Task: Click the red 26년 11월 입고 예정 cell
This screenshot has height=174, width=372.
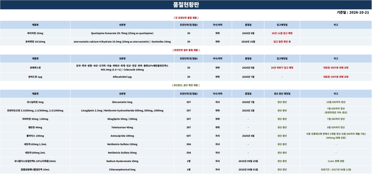Action: tap(282, 33)
